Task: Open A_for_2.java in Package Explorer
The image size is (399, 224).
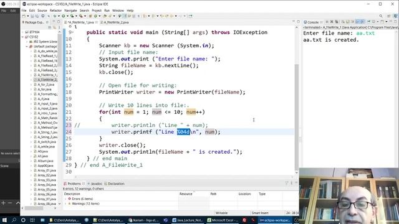Action: [46, 85]
